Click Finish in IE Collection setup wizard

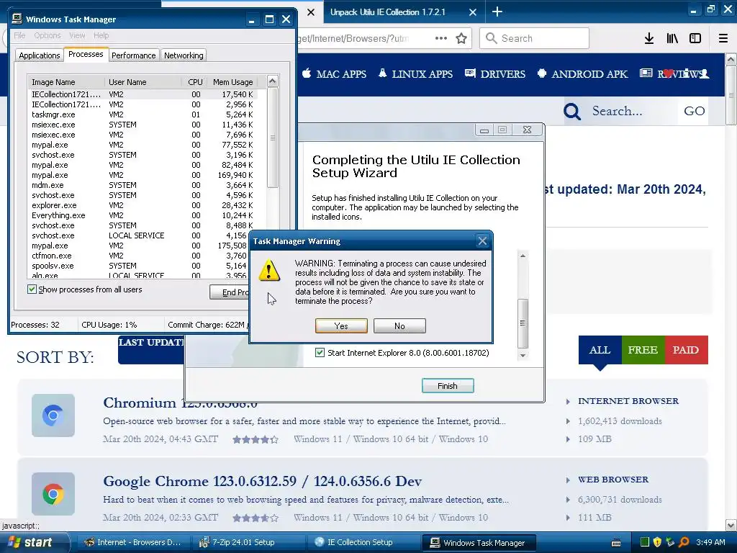click(448, 386)
